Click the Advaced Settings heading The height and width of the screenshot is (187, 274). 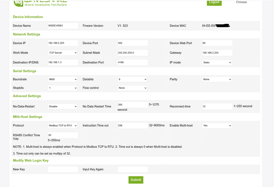click(x=27, y=96)
